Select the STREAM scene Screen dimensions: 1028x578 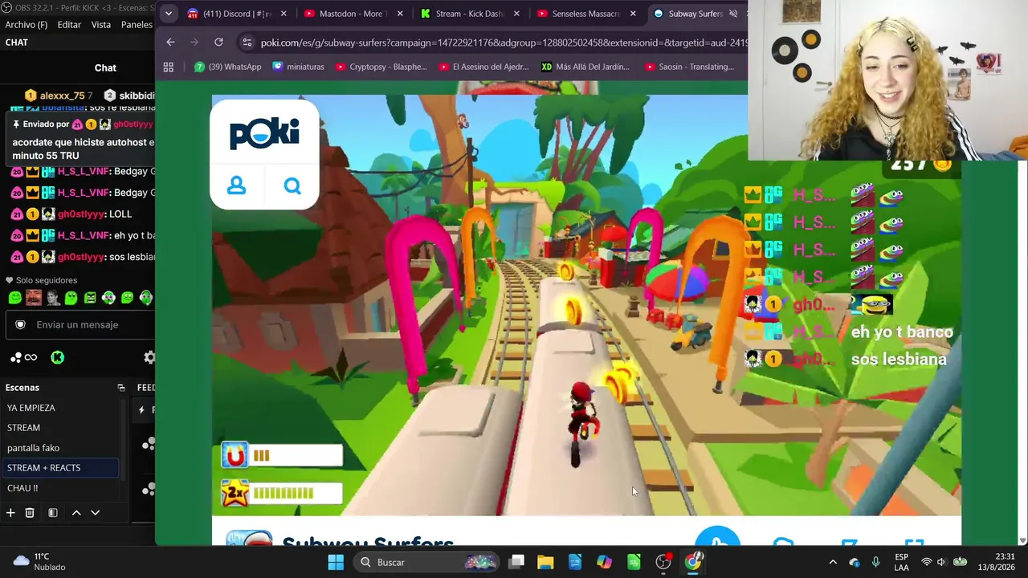pyautogui.click(x=61, y=428)
